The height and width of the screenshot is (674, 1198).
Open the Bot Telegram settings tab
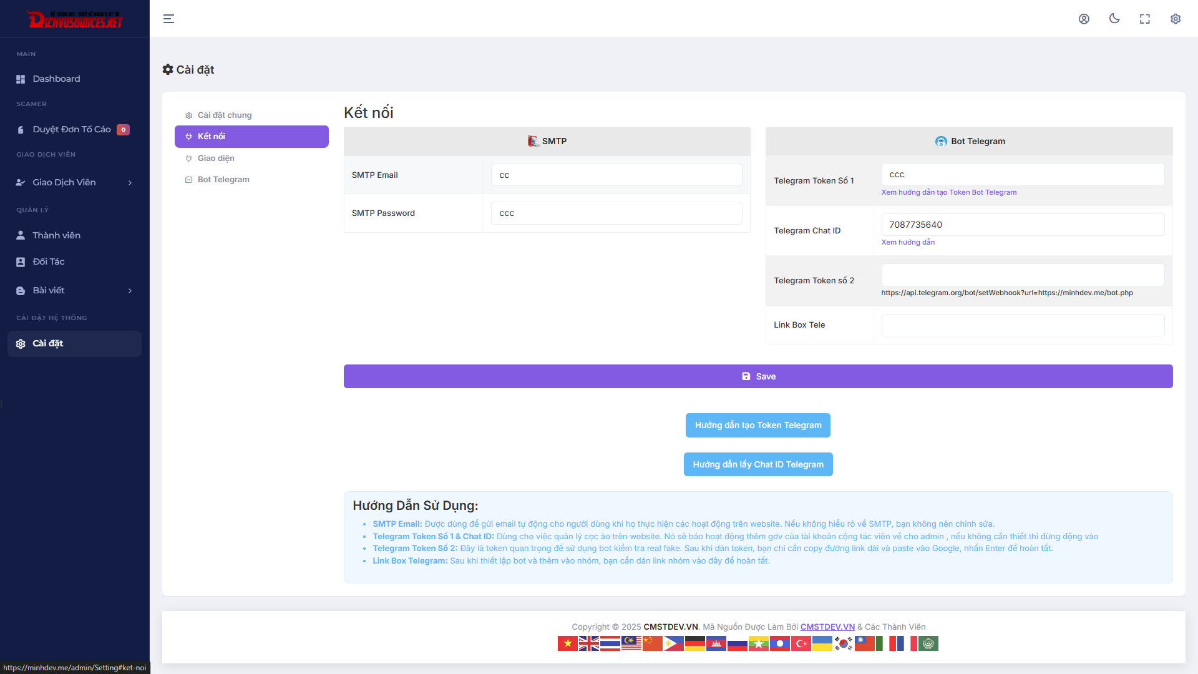tap(223, 180)
